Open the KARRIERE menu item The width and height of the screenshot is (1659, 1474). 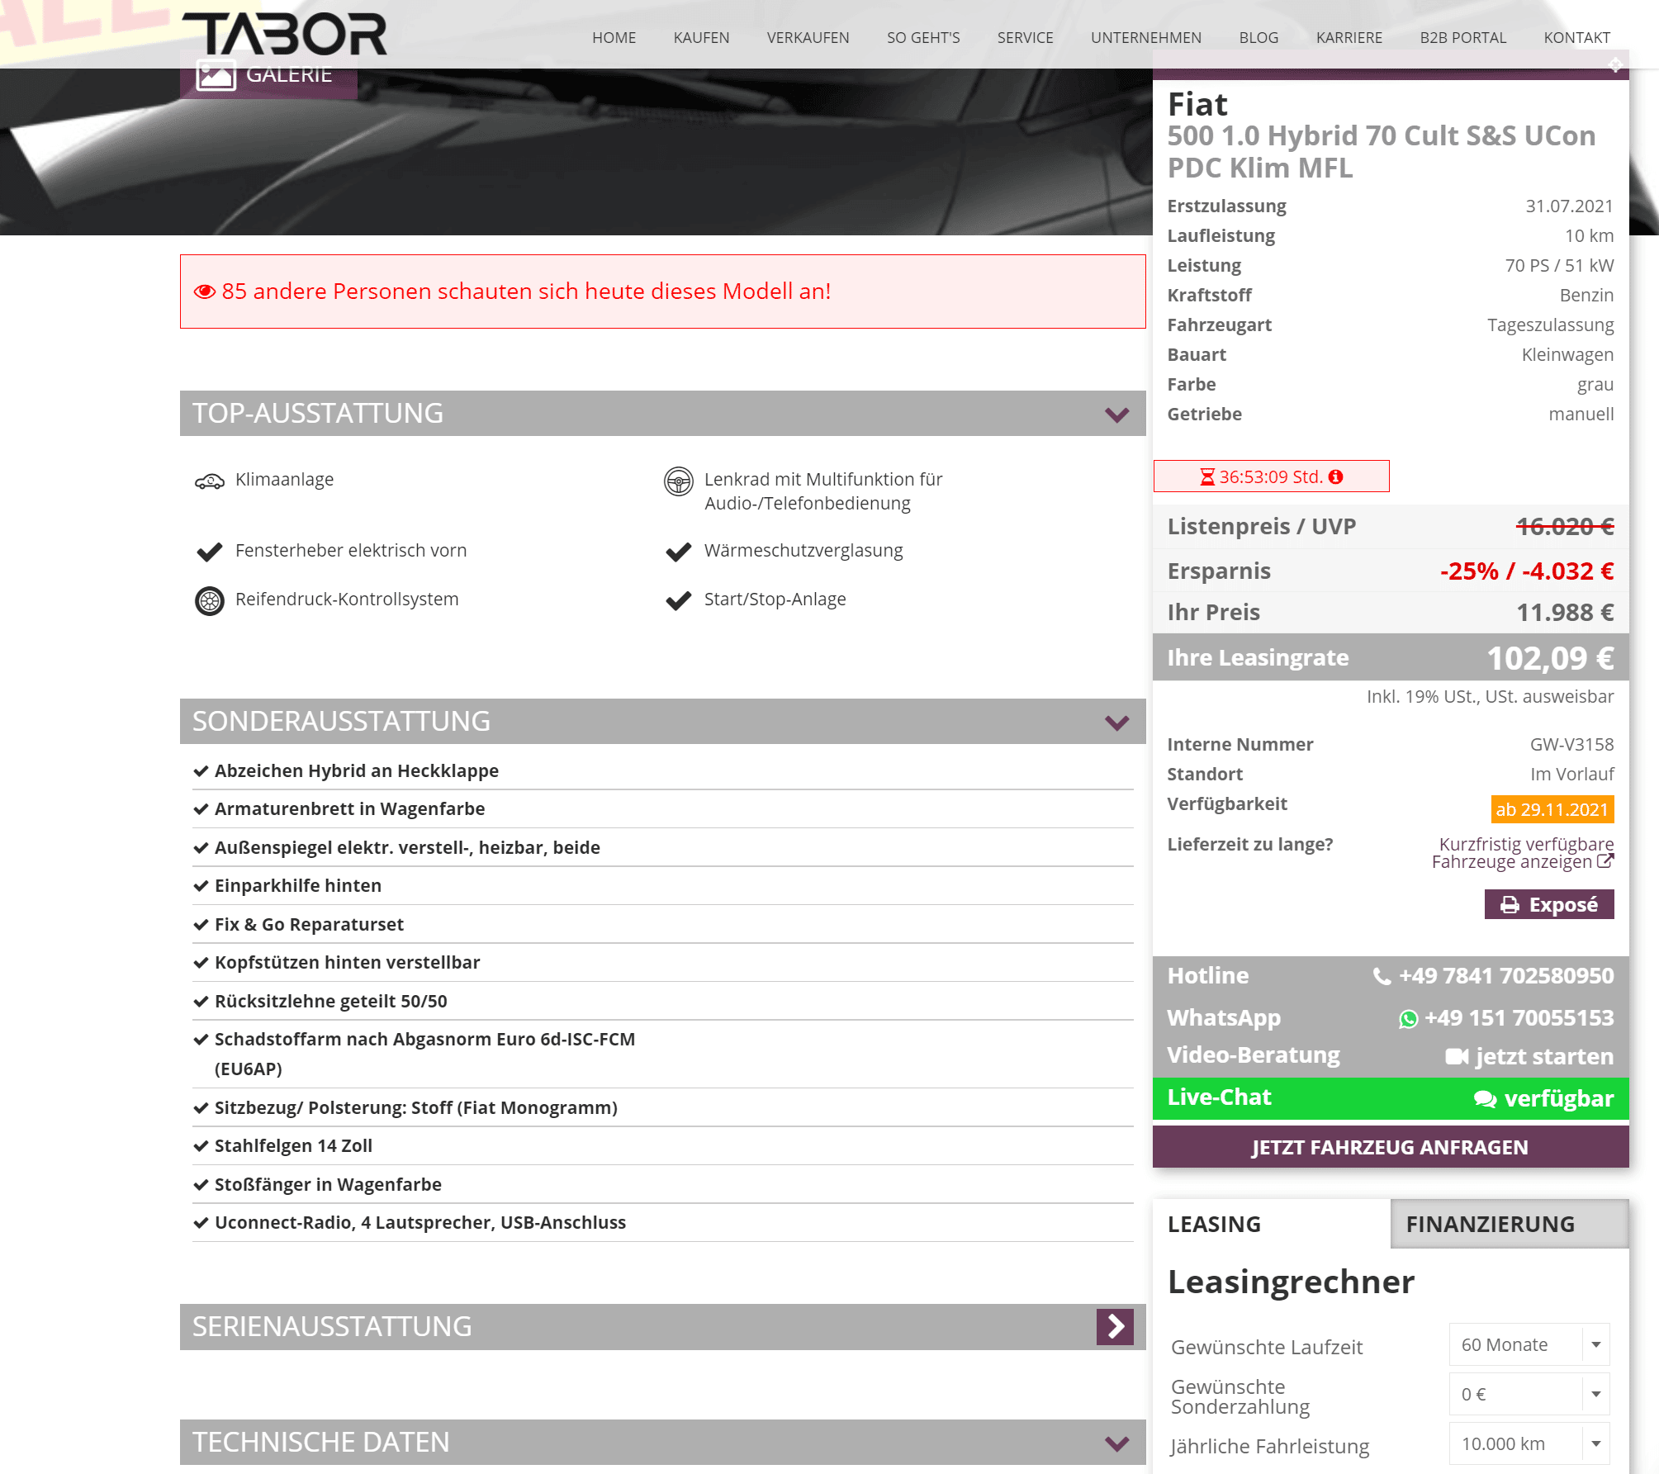(1349, 38)
